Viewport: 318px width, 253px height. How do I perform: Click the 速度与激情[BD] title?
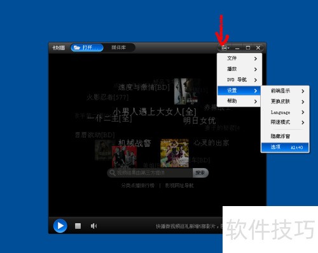point(144,87)
